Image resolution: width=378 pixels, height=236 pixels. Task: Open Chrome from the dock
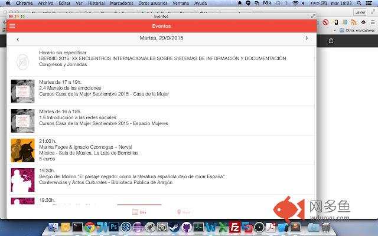(x=89, y=227)
